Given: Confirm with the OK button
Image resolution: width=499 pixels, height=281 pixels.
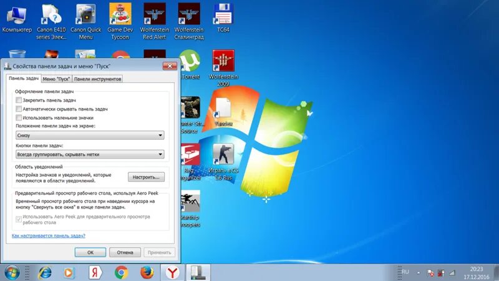Looking at the screenshot, I should 90,252.
